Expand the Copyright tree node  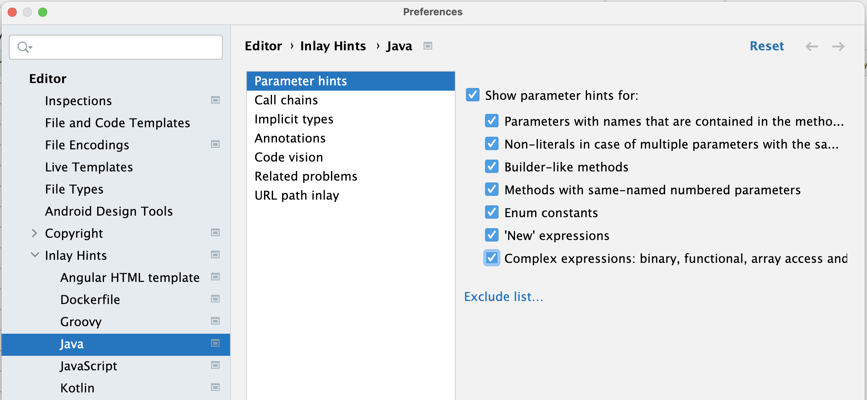34,233
